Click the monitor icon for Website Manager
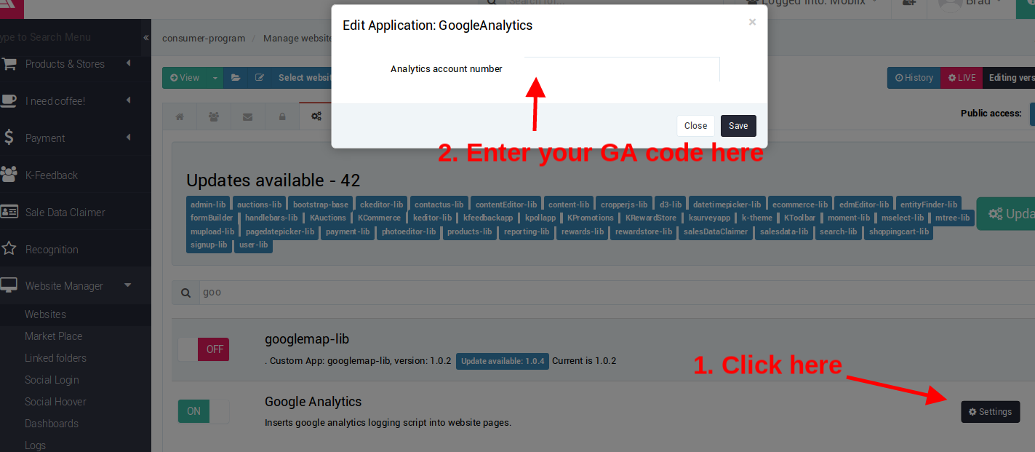Image resolution: width=1035 pixels, height=452 pixels. [9, 285]
